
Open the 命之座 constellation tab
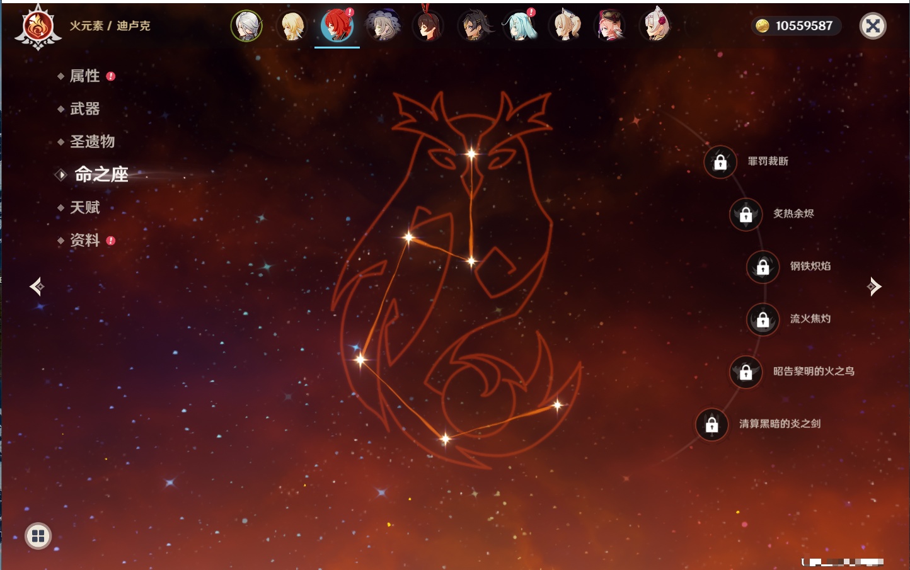[x=101, y=174]
